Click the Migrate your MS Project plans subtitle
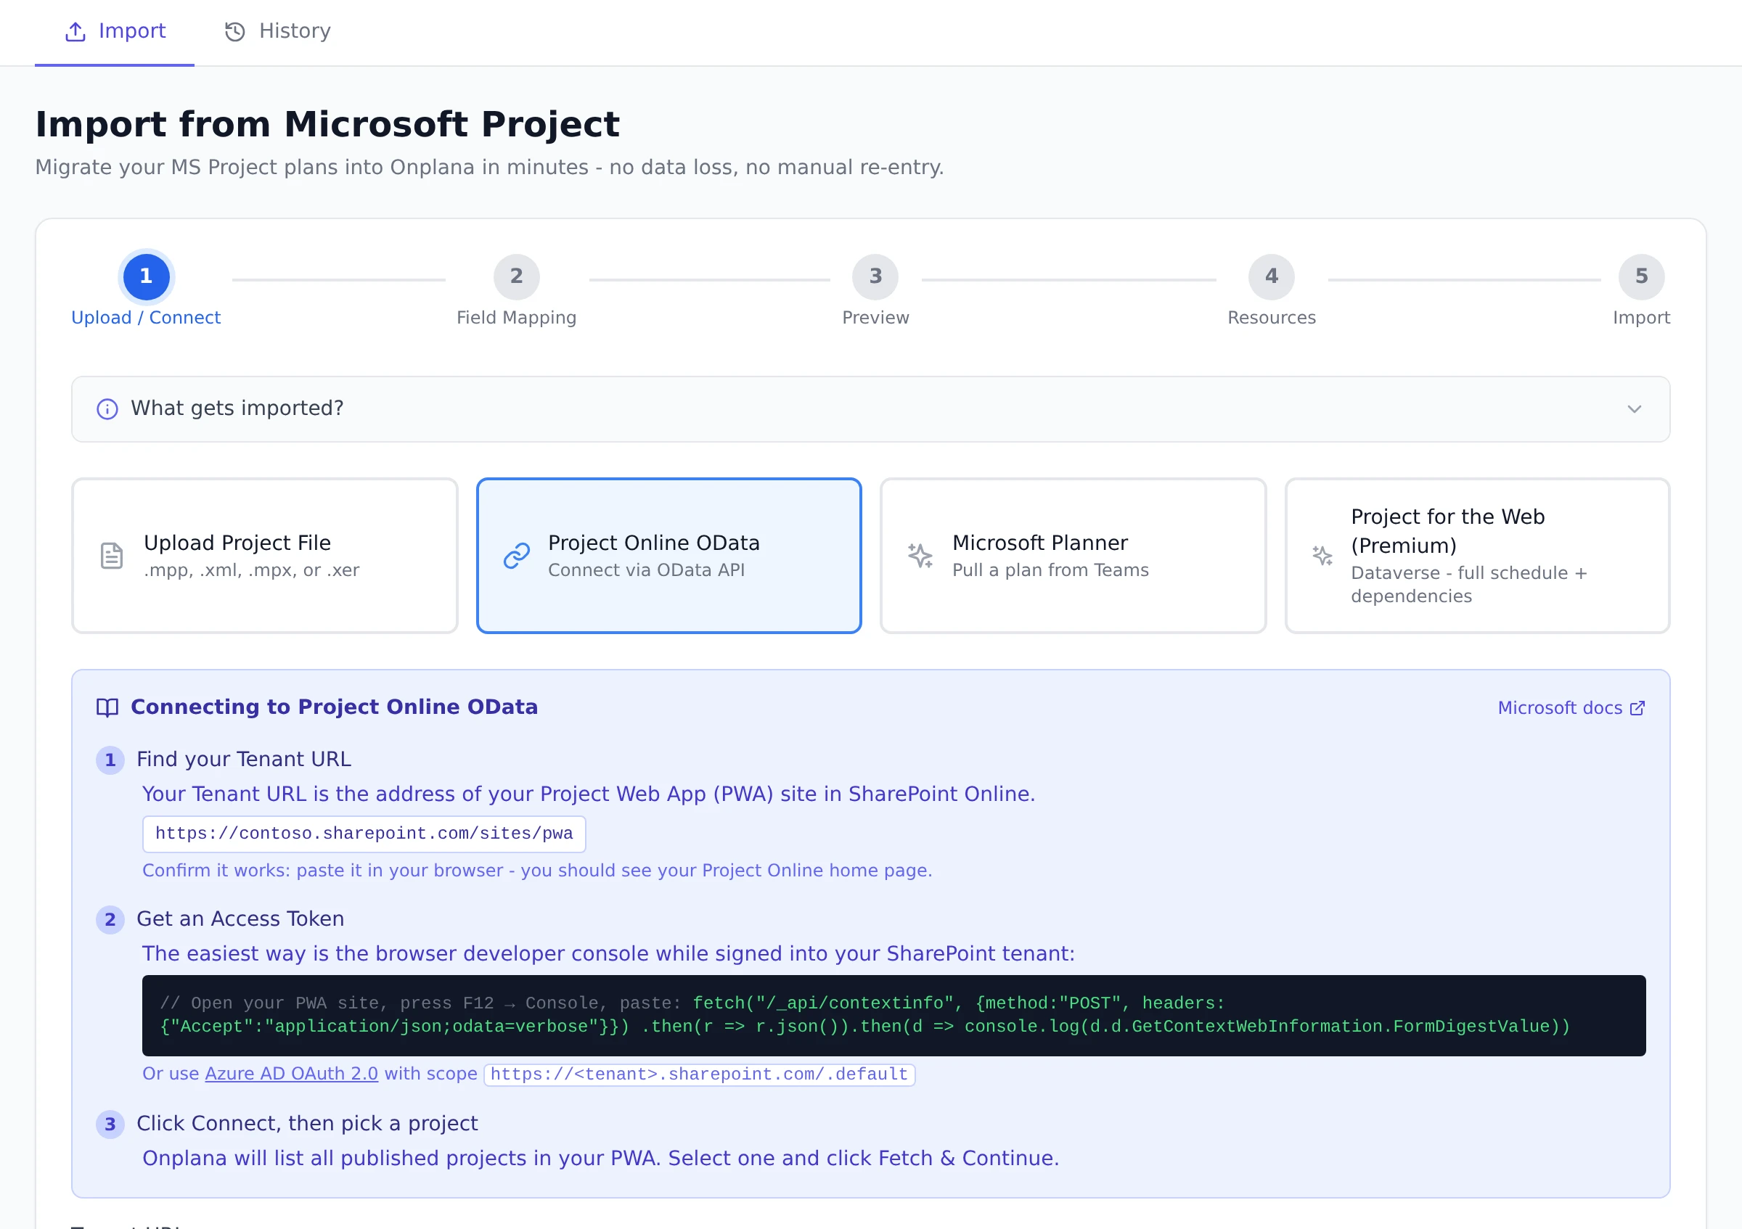 pyautogui.click(x=489, y=168)
